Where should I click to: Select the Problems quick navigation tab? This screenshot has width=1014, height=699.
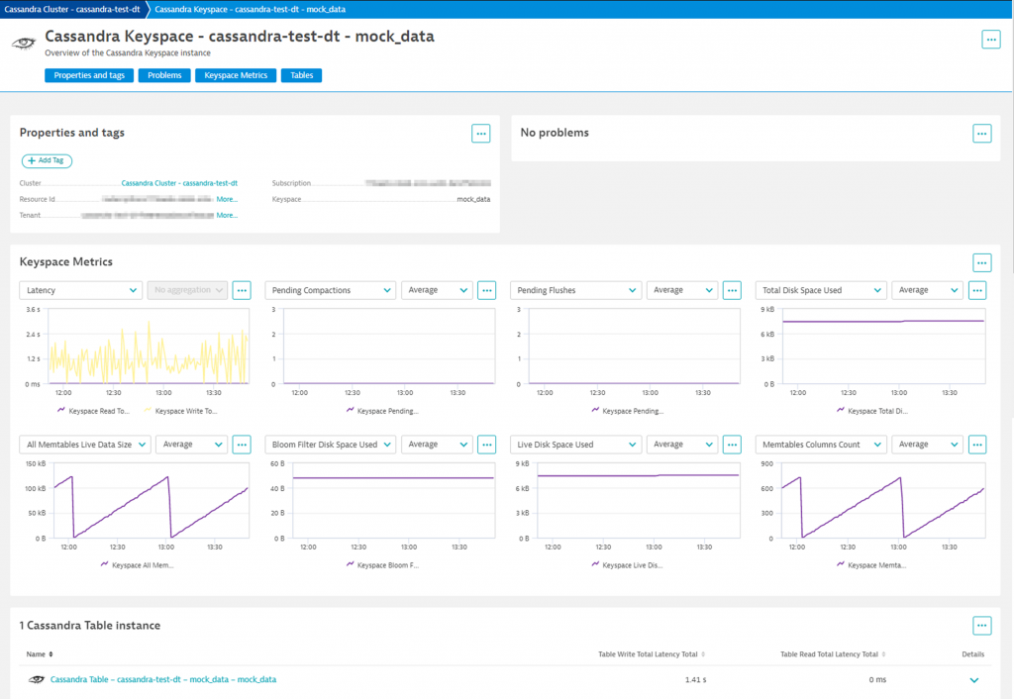click(x=163, y=74)
